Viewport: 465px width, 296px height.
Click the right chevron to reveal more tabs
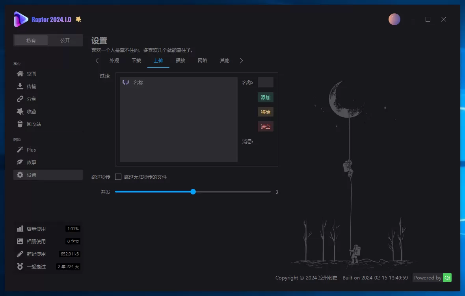(x=242, y=61)
